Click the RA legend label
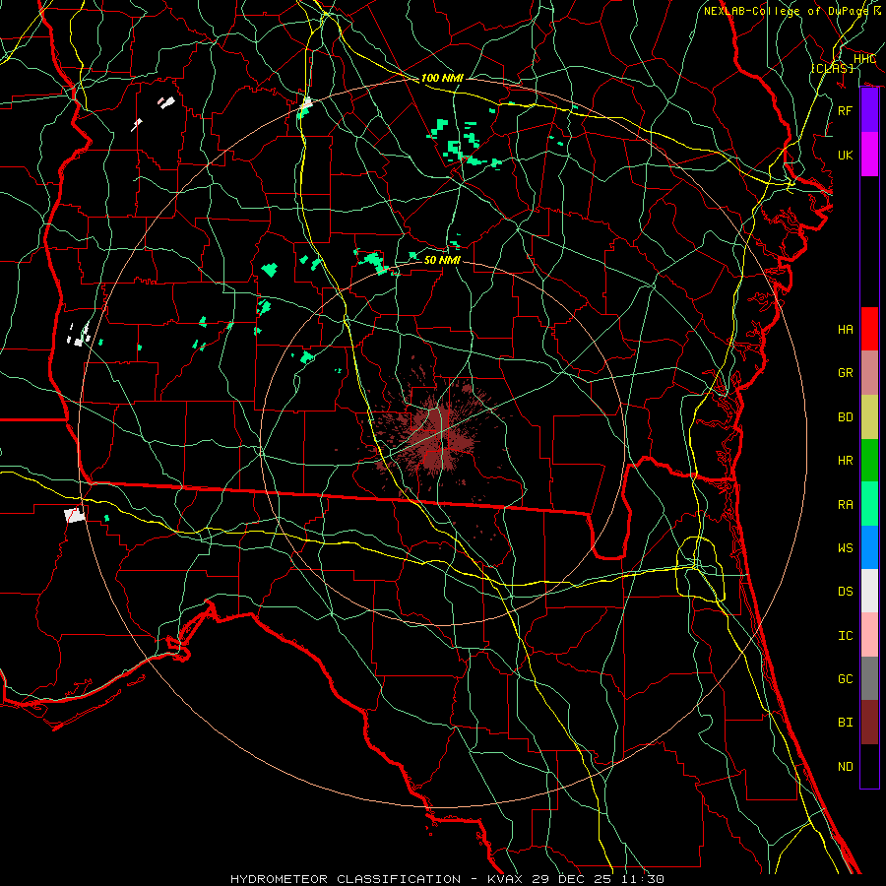The image size is (886, 886). [x=846, y=504]
